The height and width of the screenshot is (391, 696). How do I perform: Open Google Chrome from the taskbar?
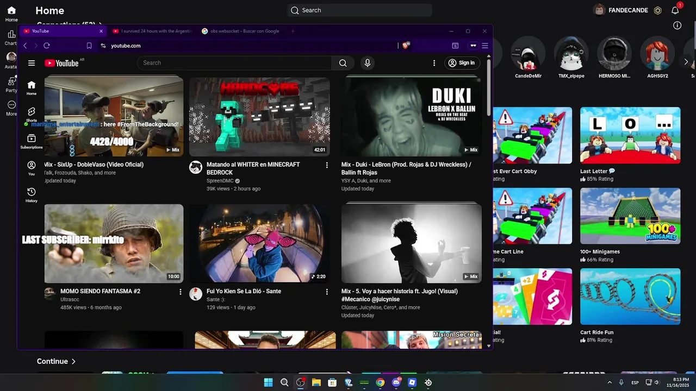click(x=380, y=382)
